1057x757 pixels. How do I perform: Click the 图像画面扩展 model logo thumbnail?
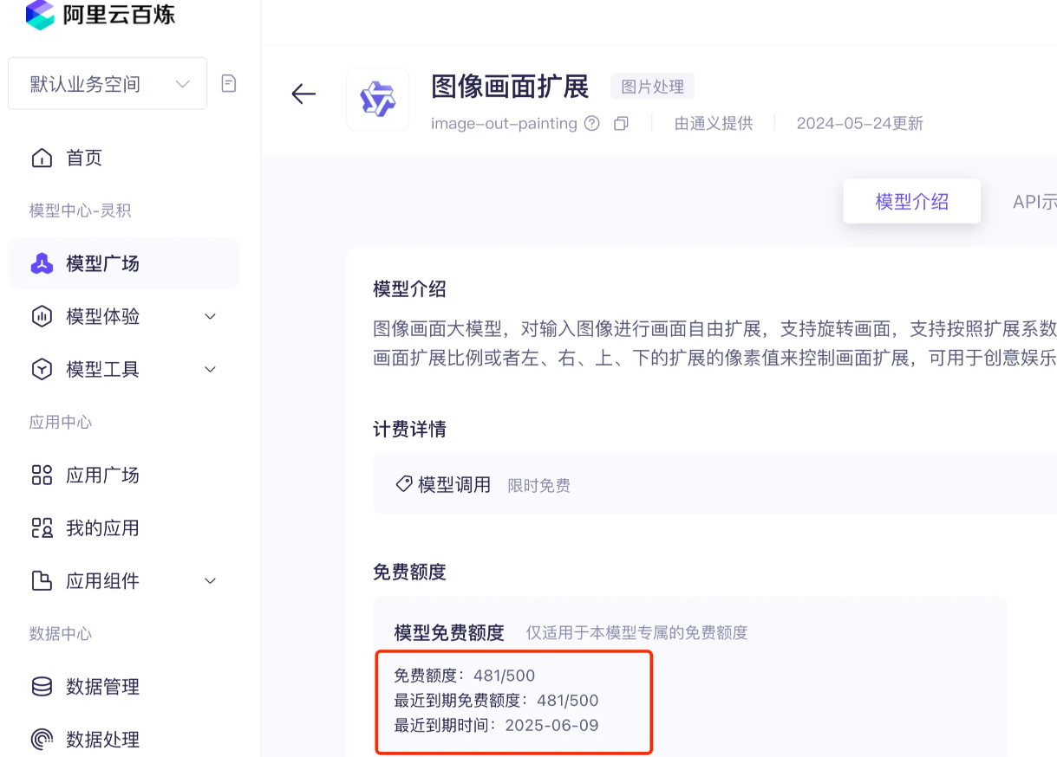click(x=377, y=99)
